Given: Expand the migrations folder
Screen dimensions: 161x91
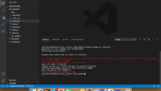Looking at the screenshot, I should (x=16, y=15).
